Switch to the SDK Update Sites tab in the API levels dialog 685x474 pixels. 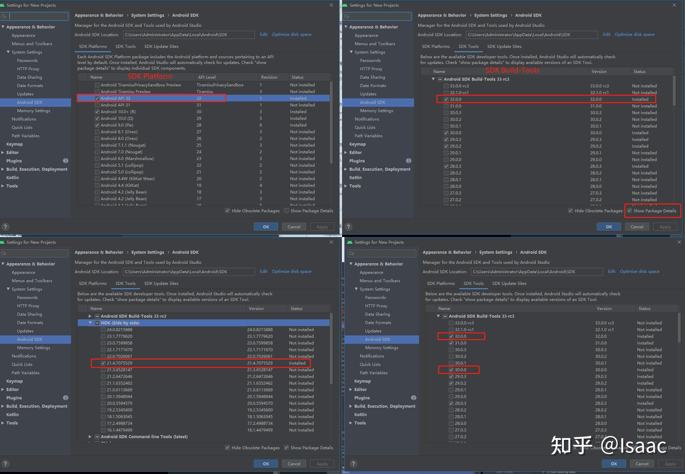tap(161, 47)
